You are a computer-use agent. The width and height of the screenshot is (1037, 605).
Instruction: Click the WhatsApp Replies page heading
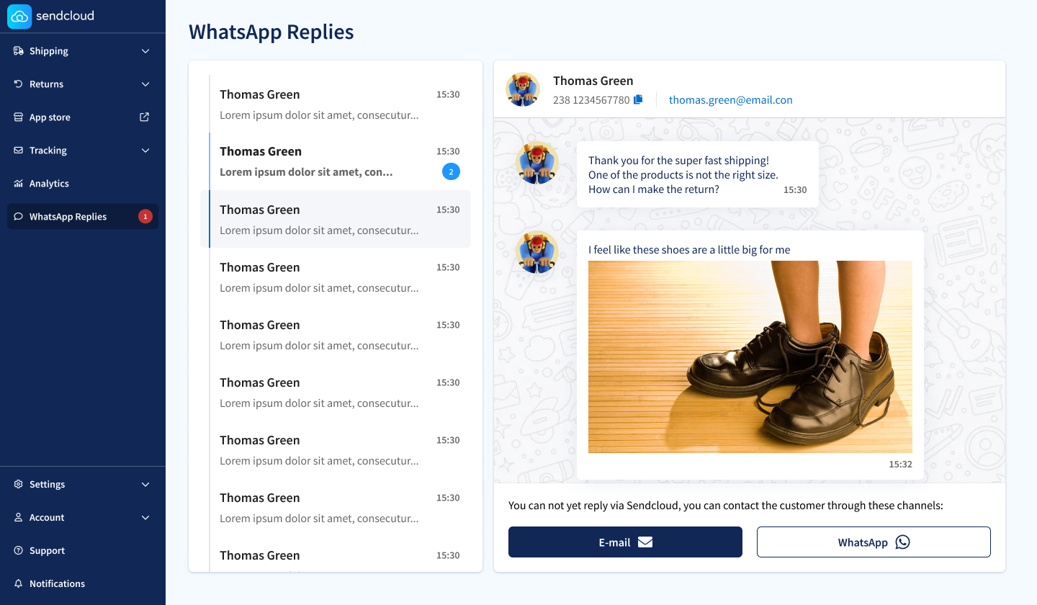pyautogui.click(x=271, y=32)
